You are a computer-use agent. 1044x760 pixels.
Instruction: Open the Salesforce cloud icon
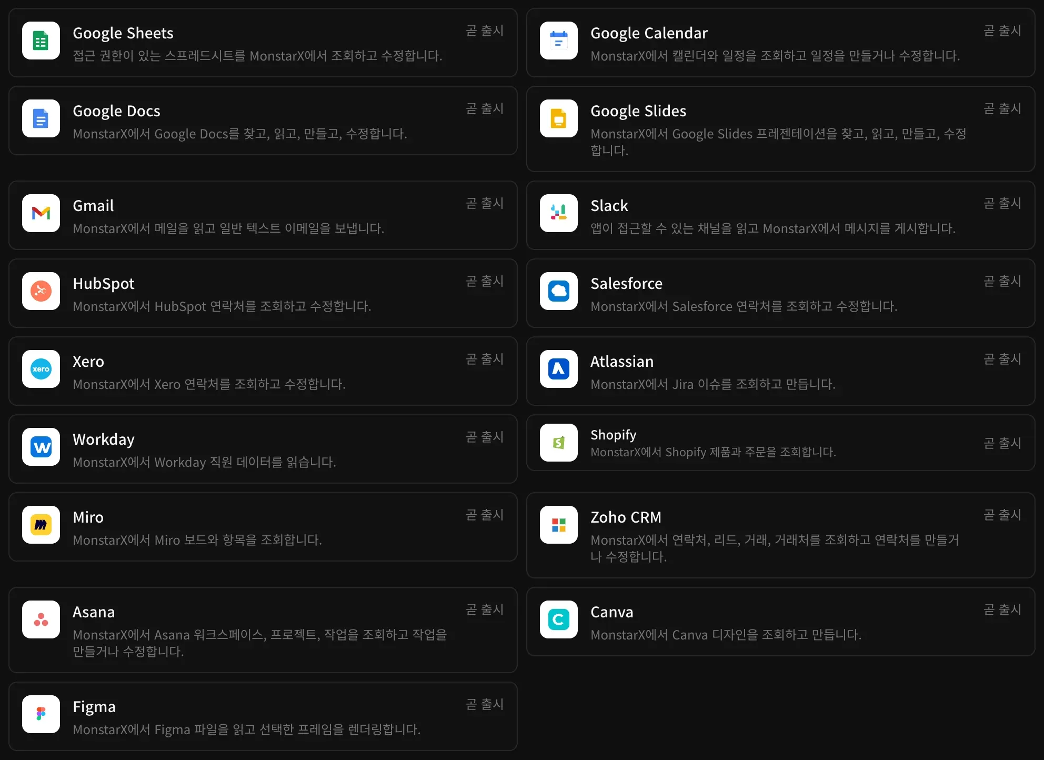[x=559, y=291]
